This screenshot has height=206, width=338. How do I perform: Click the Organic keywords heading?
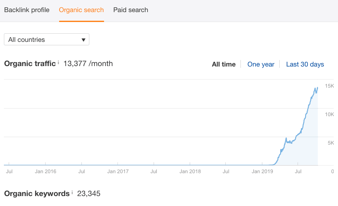[x=37, y=193]
